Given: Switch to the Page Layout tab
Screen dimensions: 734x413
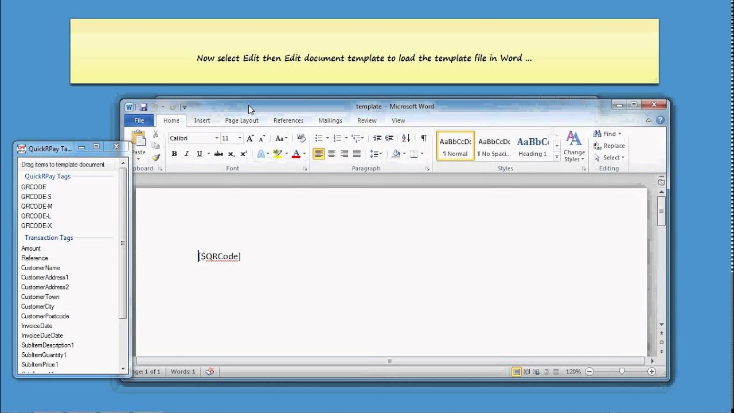Looking at the screenshot, I should click(x=241, y=120).
